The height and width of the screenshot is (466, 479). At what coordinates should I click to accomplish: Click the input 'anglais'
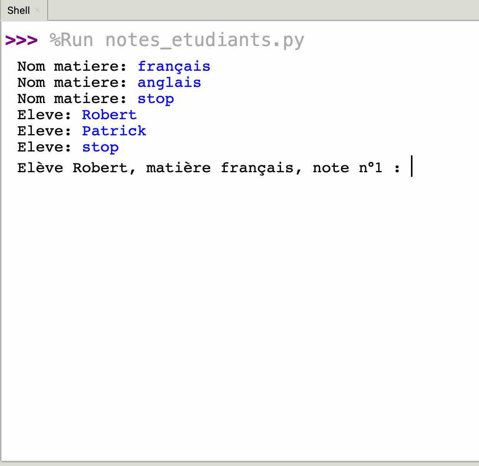(169, 83)
